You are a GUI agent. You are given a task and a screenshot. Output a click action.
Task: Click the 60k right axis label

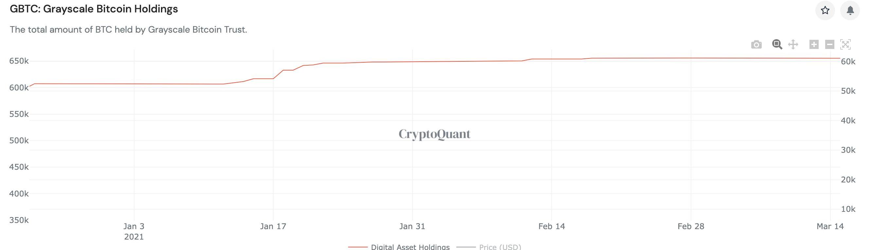click(x=848, y=61)
